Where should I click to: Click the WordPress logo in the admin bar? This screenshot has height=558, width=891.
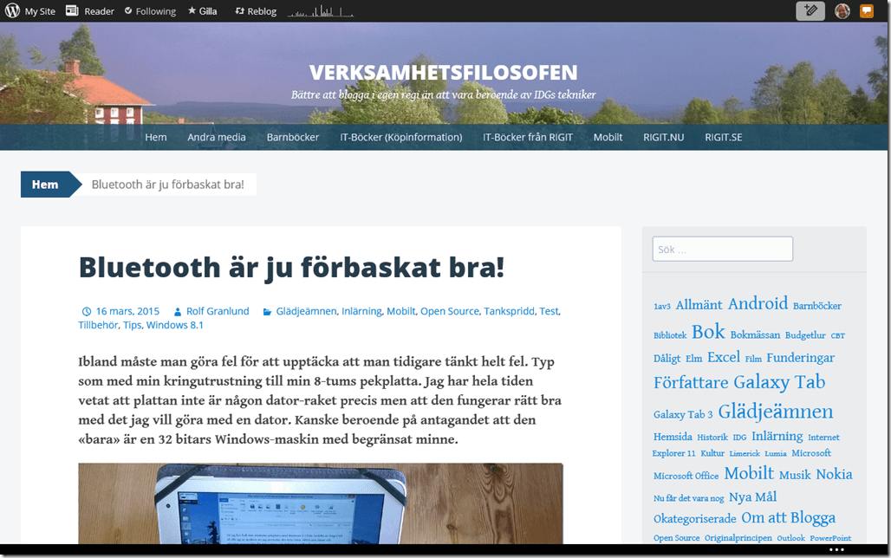[x=10, y=10]
